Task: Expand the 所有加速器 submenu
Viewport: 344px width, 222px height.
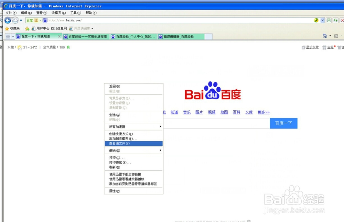Action: [133, 127]
